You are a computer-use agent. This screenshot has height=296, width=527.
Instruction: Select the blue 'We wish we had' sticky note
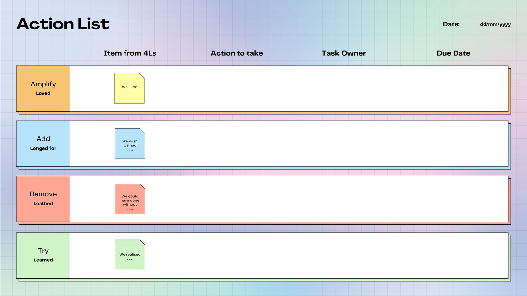point(130,143)
